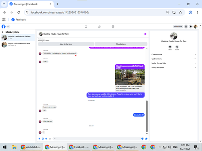The height and width of the screenshot is (151, 202).
Task: Switch to Abdullah Le... Chrome taskbar window
Action: 31,147
